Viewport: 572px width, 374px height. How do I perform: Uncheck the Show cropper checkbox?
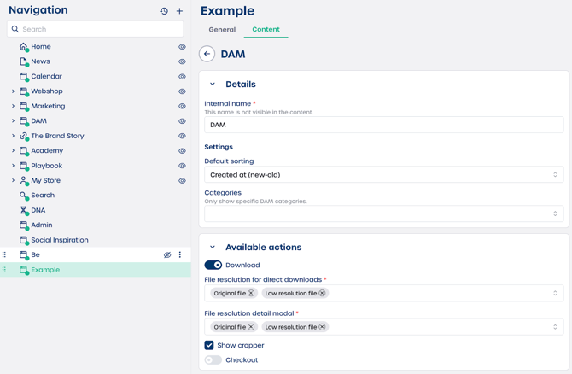(x=209, y=345)
